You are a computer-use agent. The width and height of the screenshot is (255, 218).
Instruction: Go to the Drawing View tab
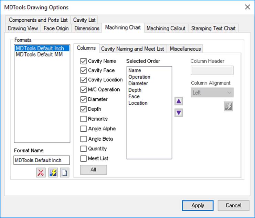point(23,29)
